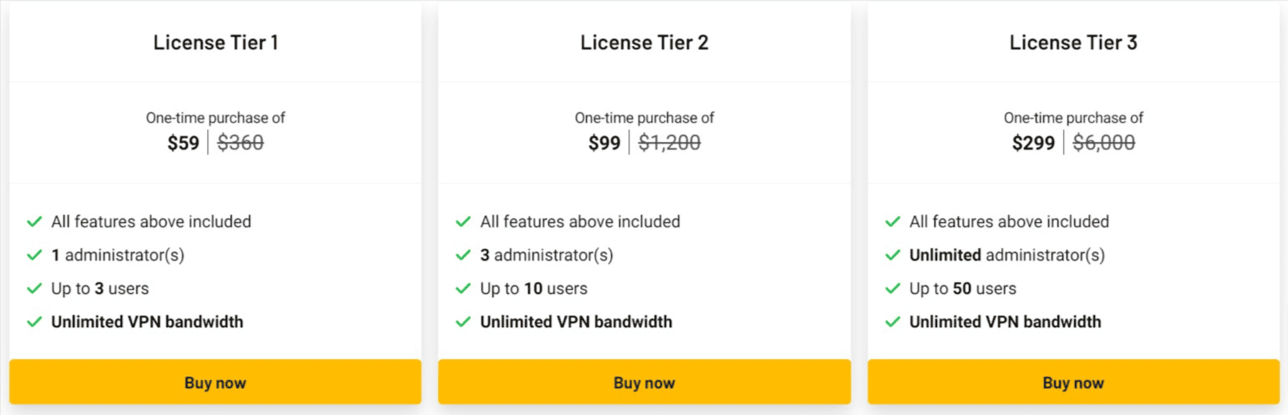Select the License Tier 2 heading

click(x=645, y=43)
